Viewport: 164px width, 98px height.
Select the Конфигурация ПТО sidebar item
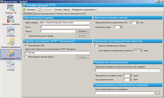[11, 54]
